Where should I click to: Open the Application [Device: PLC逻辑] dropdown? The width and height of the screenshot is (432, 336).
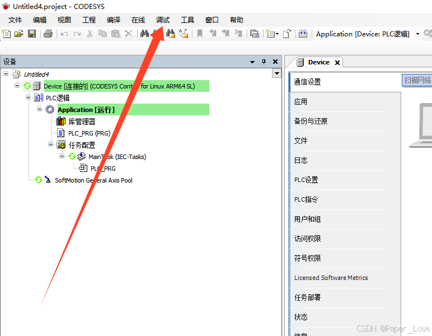tap(417, 34)
